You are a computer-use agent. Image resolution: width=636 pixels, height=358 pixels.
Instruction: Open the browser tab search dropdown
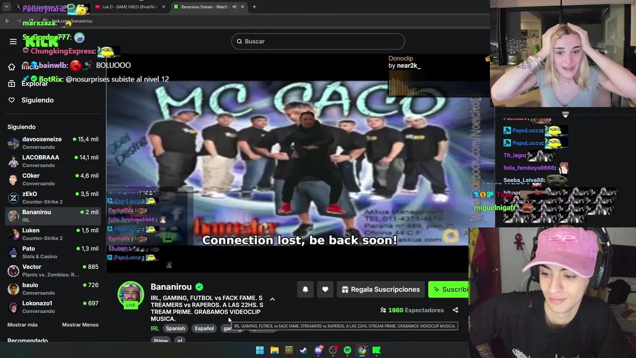6,7
